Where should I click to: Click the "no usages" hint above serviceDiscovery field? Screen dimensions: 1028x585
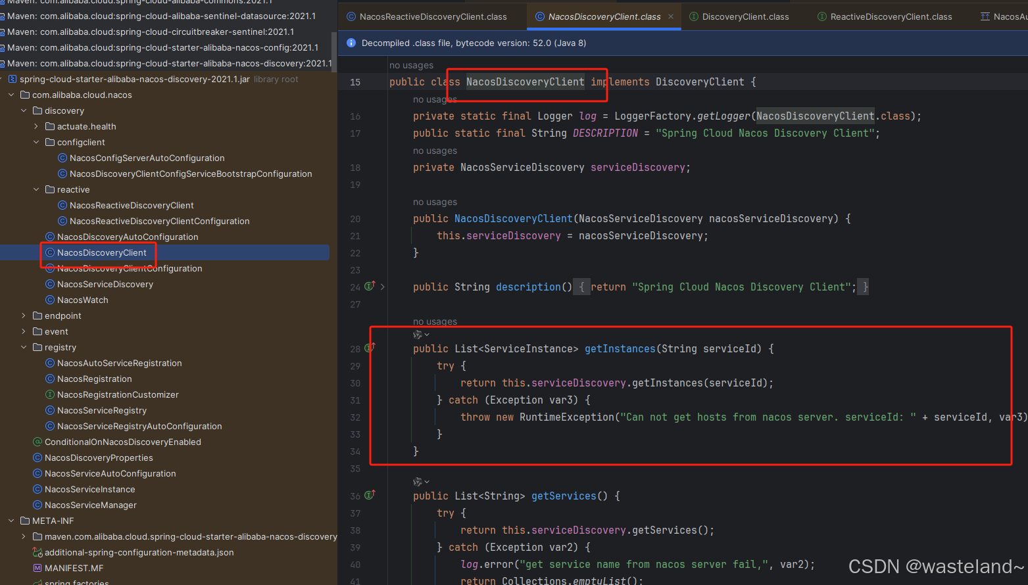click(435, 151)
